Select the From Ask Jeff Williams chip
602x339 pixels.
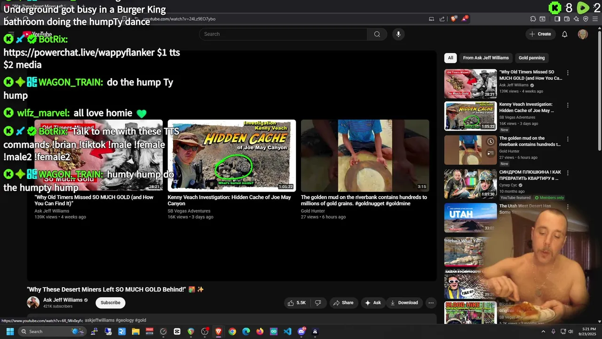[486, 58]
